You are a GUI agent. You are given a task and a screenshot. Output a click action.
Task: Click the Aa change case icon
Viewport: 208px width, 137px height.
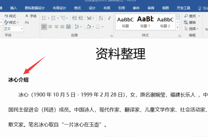click(27, 22)
